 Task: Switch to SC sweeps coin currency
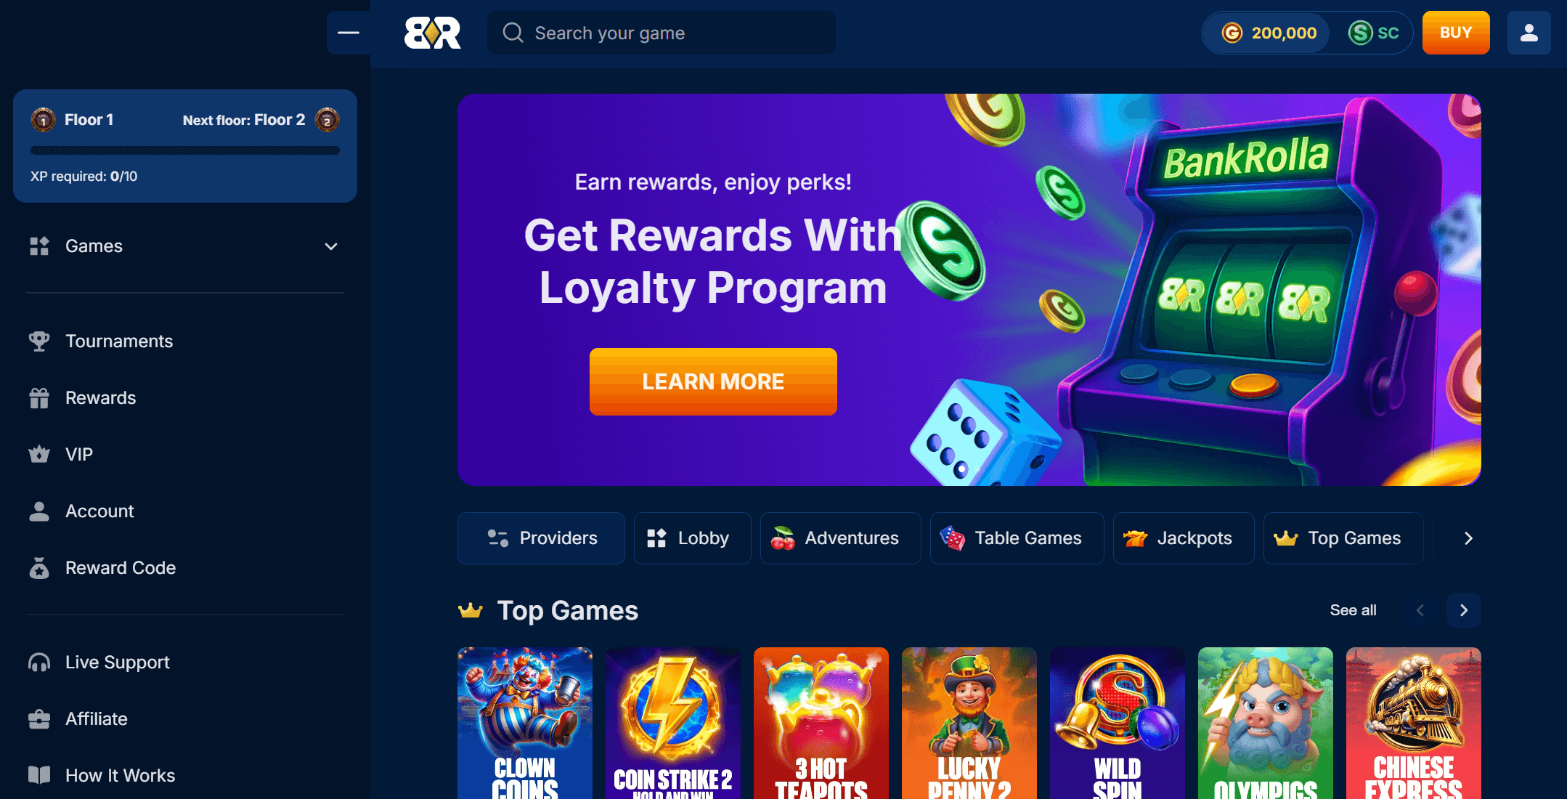[1373, 33]
